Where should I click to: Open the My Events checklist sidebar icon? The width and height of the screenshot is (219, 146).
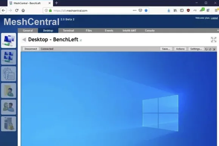[x=9, y=74]
